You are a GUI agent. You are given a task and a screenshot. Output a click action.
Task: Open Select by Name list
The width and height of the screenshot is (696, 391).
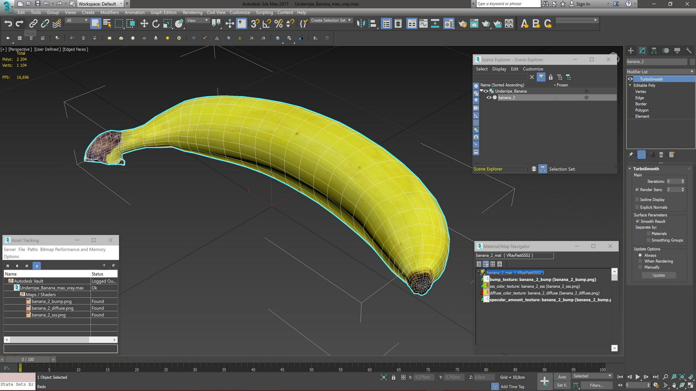107,24
